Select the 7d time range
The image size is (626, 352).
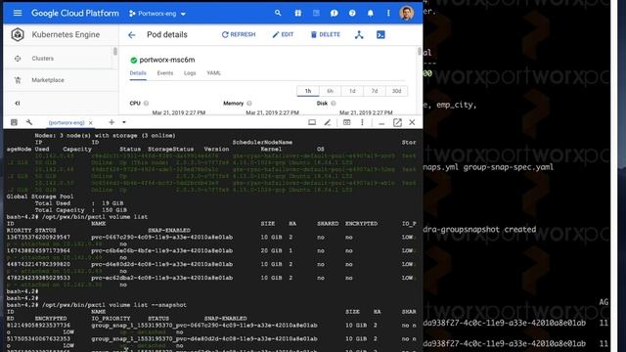click(x=374, y=91)
